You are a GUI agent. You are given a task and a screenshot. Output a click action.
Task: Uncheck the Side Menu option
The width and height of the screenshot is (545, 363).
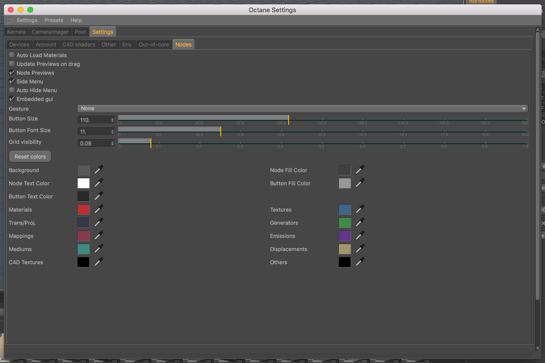click(12, 81)
